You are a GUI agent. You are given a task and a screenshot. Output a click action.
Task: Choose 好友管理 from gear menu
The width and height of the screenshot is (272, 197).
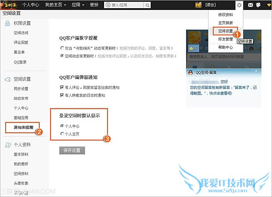(225, 39)
